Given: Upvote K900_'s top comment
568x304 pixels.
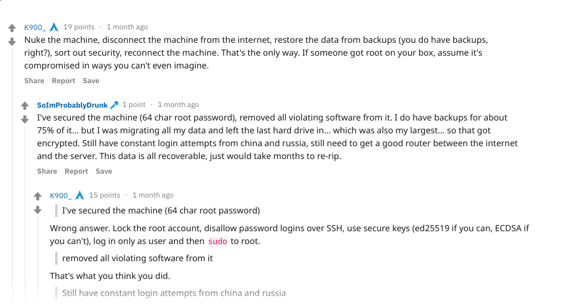Looking at the screenshot, I should coord(12,28).
